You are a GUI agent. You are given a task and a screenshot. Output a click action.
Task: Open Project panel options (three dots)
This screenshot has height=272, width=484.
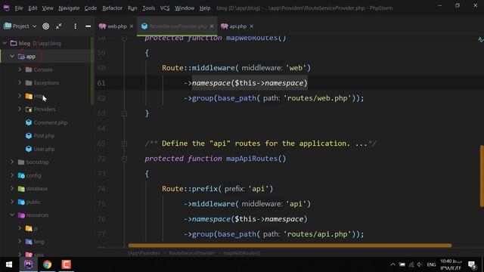[x=75, y=26]
